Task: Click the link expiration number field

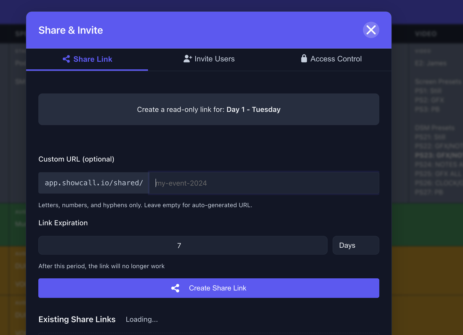Action: (x=183, y=245)
